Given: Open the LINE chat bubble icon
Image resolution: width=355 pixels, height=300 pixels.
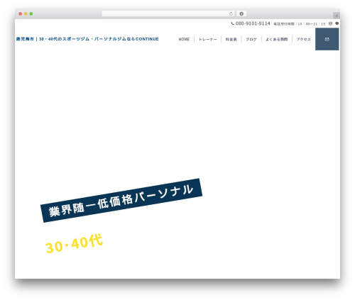Looking at the screenshot, I should [337, 23].
